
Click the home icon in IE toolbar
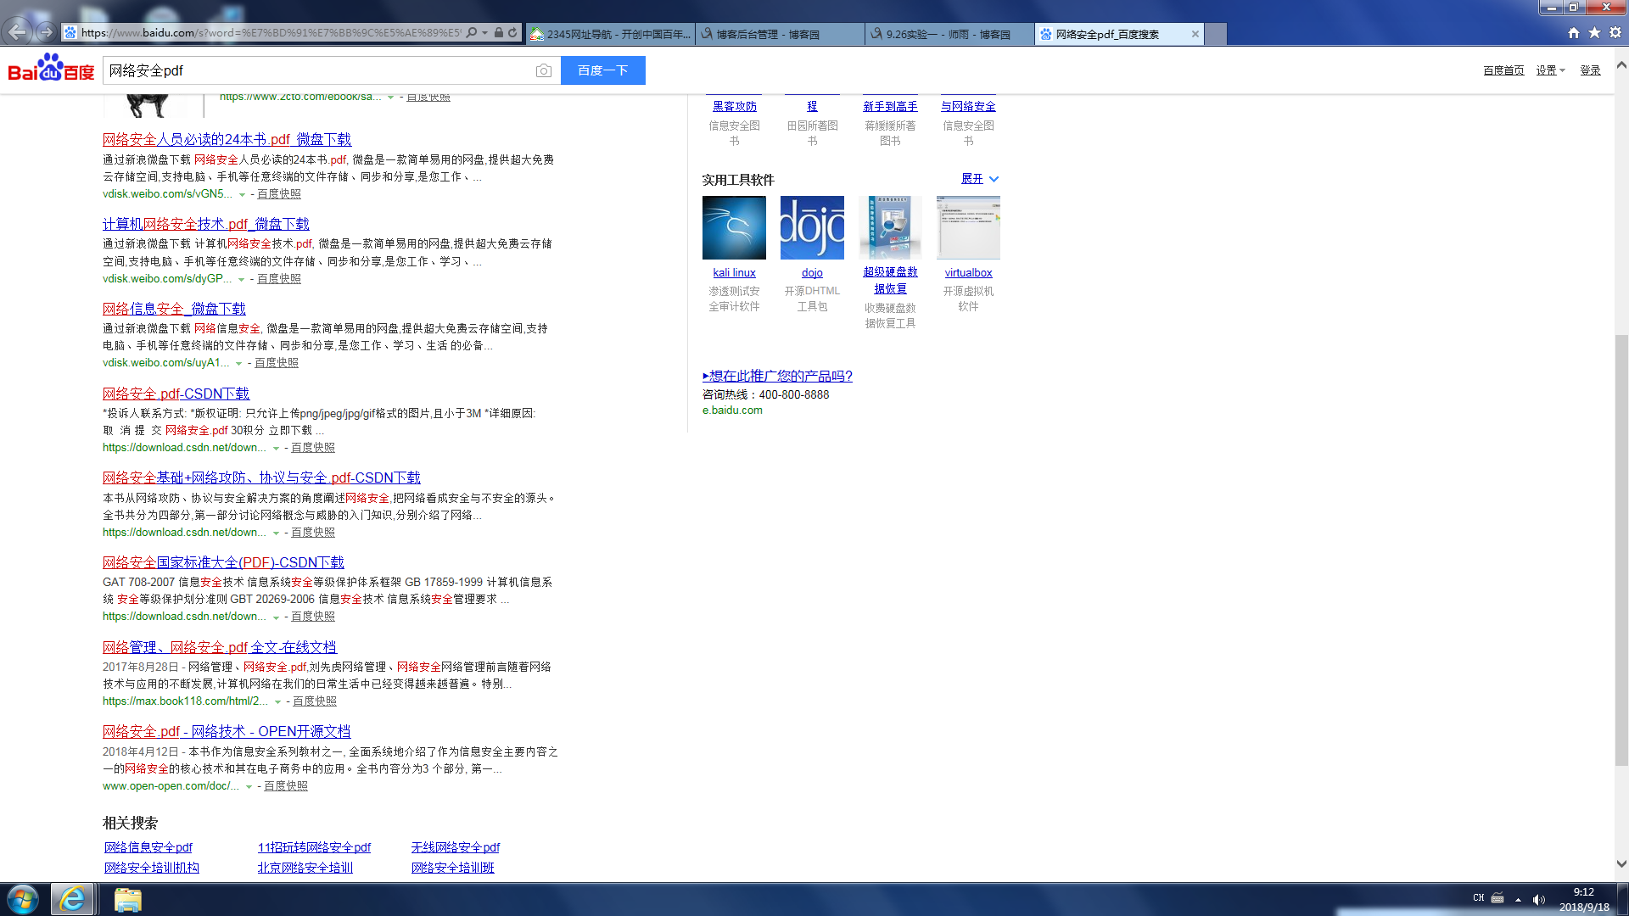pyautogui.click(x=1574, y=33)
